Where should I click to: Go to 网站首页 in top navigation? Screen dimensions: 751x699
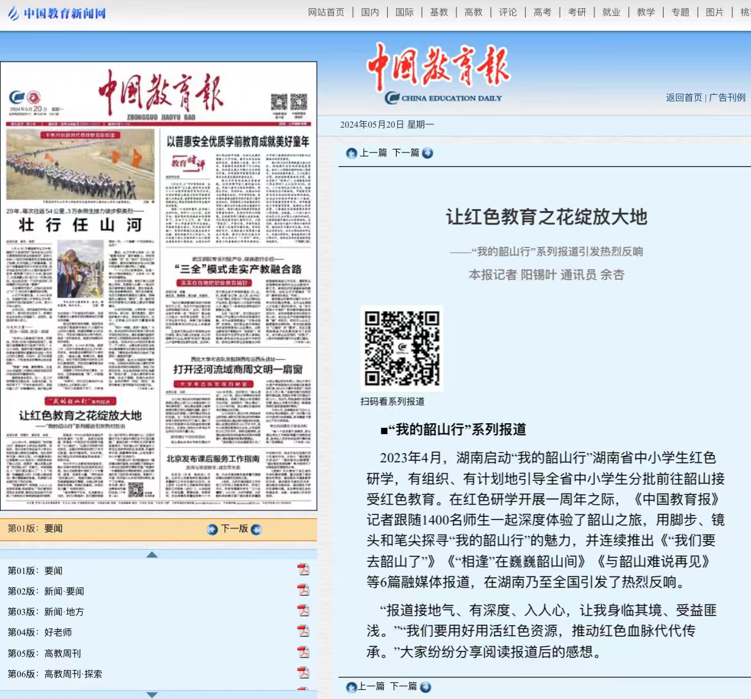point(326,12)
